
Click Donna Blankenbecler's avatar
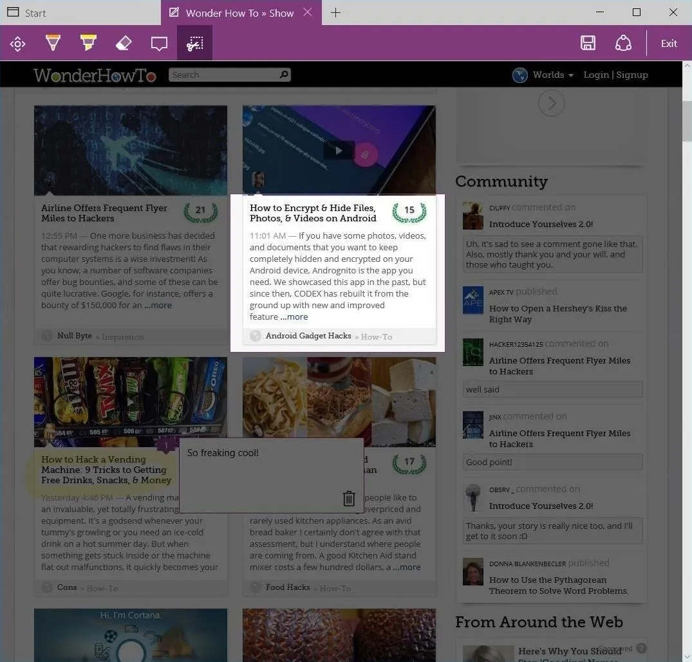click(473, 571)
